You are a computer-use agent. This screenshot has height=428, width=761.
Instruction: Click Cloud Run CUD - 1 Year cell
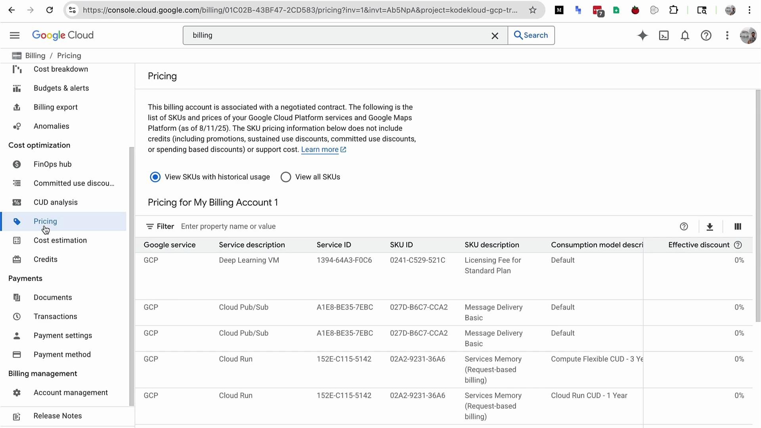pos(589,396)
